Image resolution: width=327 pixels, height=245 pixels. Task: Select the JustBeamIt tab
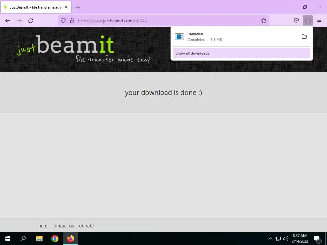click(x=36, y=7)
